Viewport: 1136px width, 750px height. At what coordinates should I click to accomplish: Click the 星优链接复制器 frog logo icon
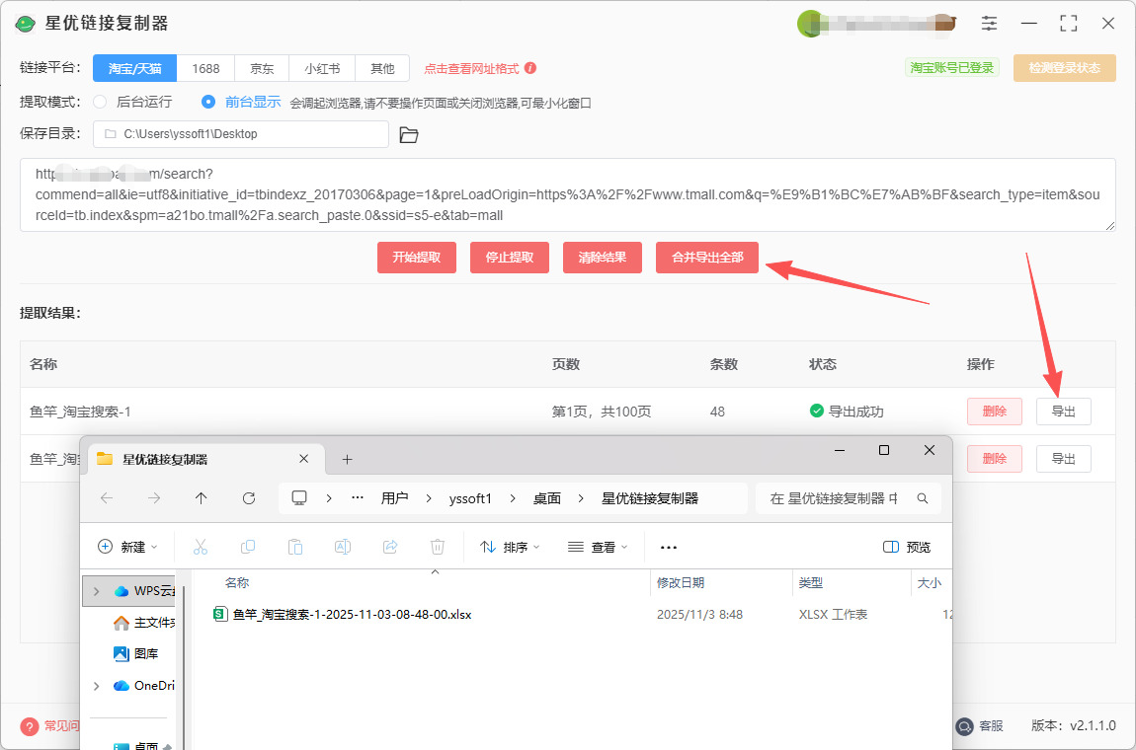point(26,23)
